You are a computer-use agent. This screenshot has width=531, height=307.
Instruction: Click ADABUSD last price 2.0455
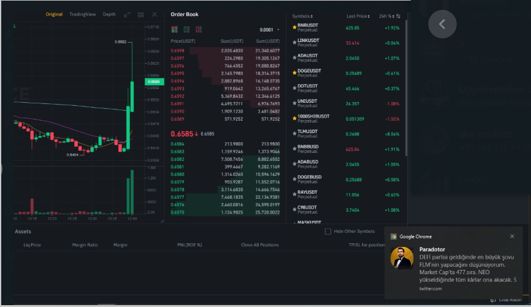coord(353,165)
